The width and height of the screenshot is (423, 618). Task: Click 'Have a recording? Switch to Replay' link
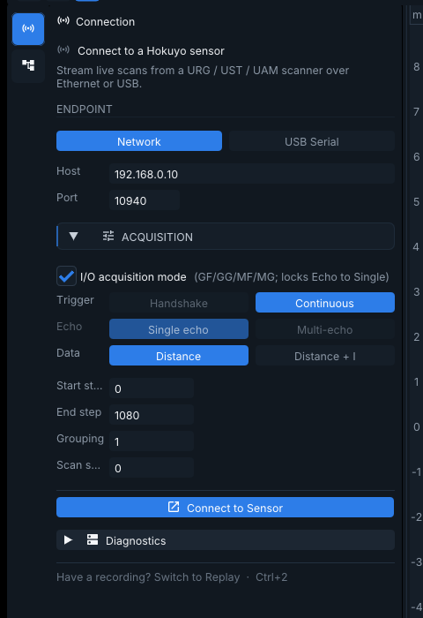(148, 577)
